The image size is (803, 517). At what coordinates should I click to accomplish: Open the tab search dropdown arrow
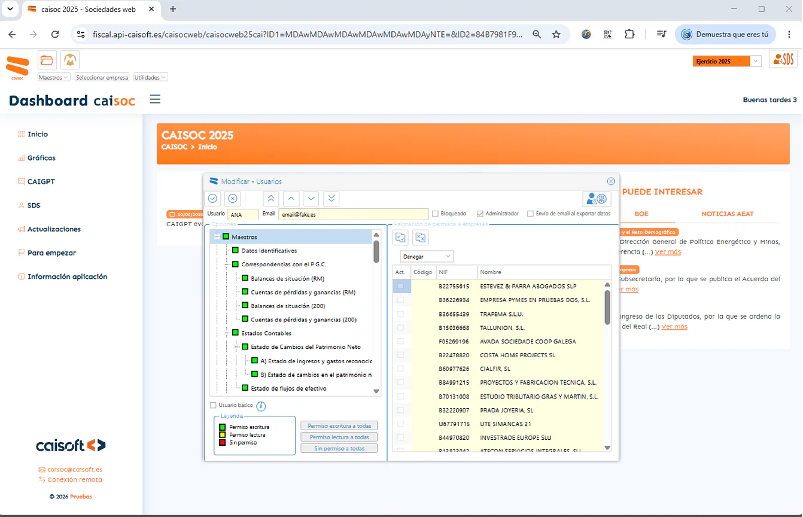click(x=10, y=9)
